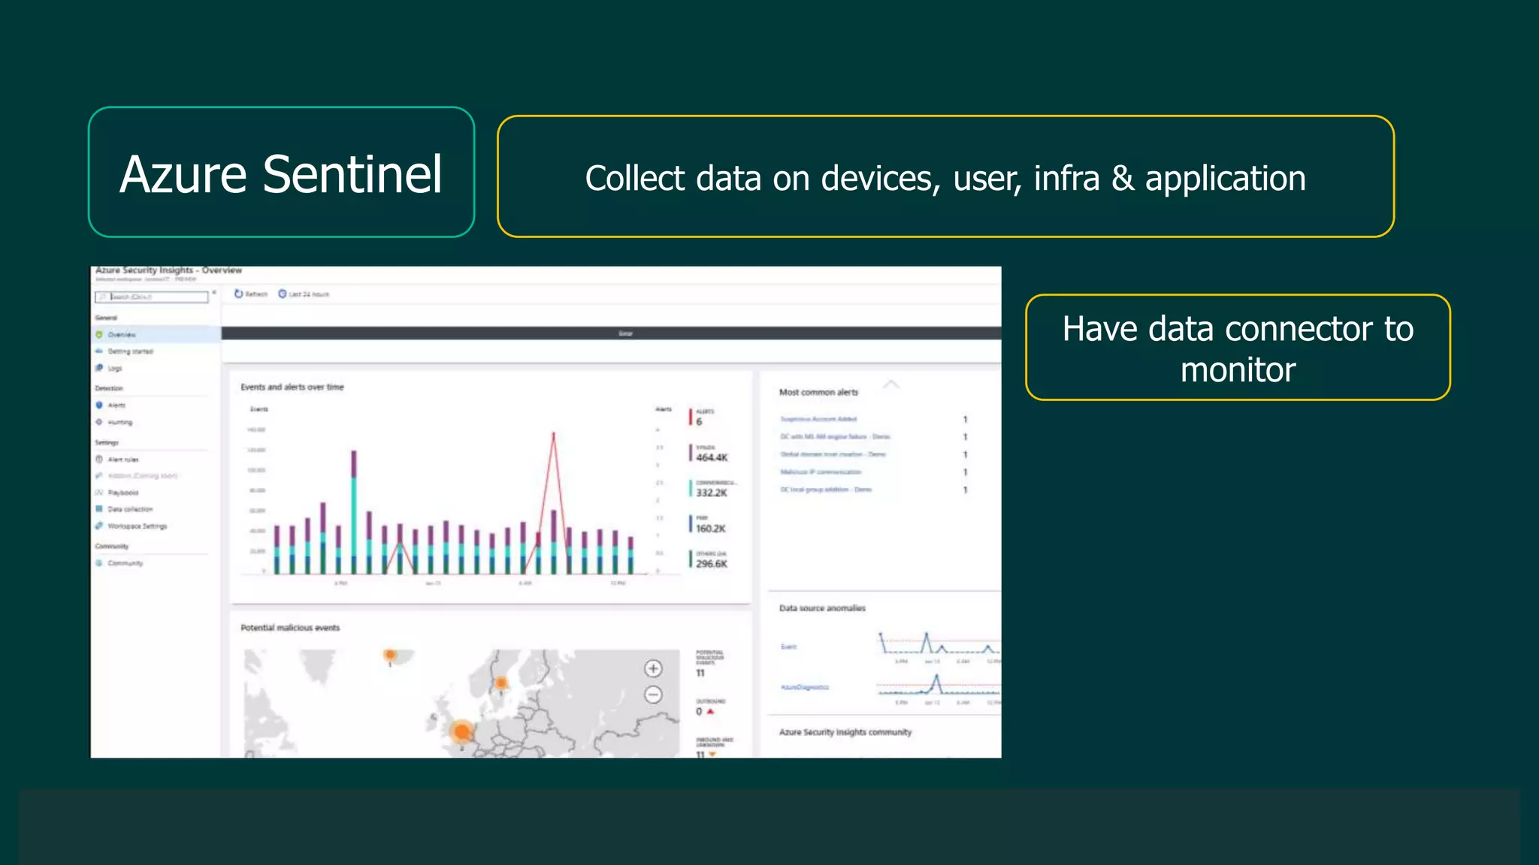Click the Getting started cloud icon
This screenshot has width=1539, height=865.
click(99, 351)
